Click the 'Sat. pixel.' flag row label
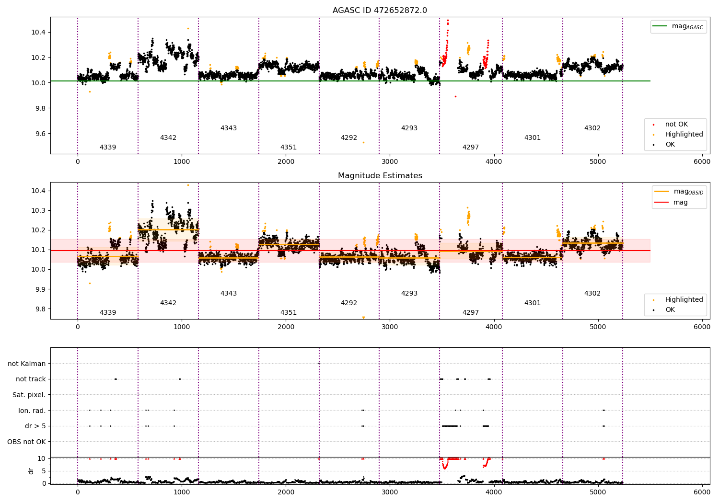The image size is (719, 503). point(29,395)
